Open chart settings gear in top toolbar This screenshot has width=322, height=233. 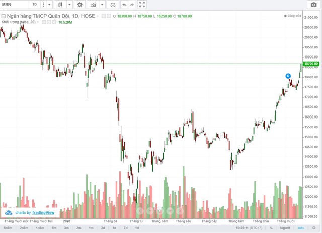[x=79, y=5]
